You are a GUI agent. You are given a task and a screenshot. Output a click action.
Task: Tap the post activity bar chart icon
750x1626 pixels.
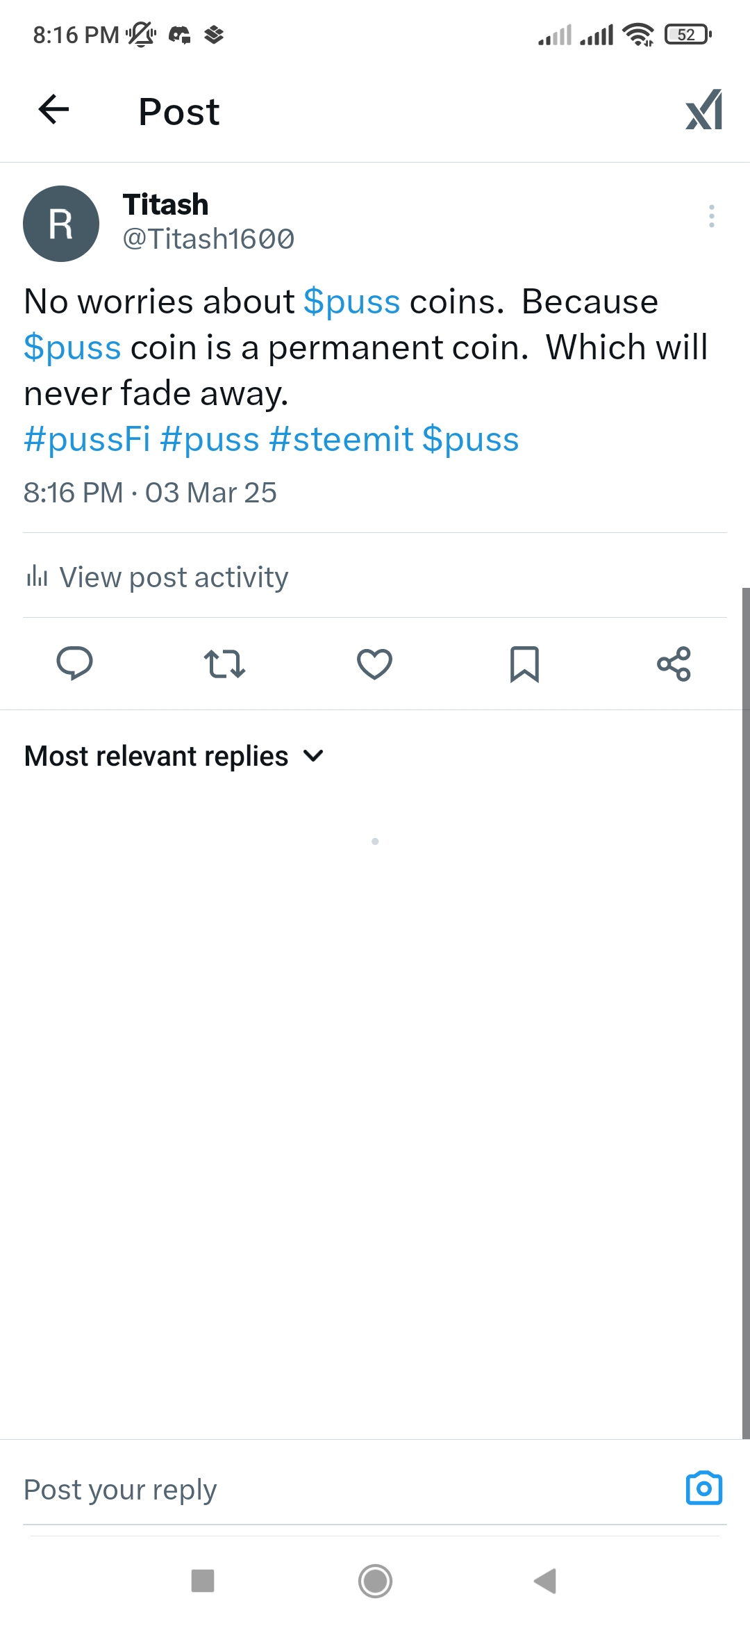(x=37, y=576)
